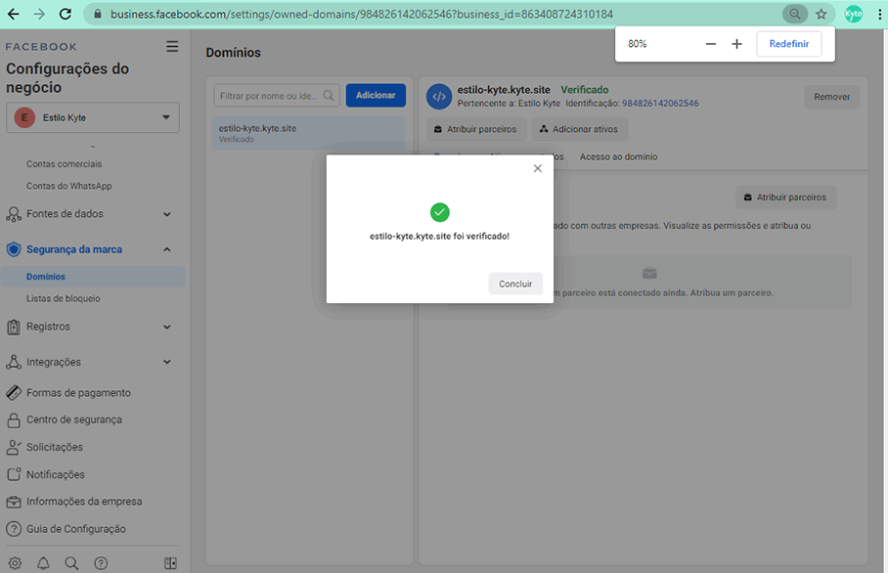Click the Solicitações person icon

14,447
